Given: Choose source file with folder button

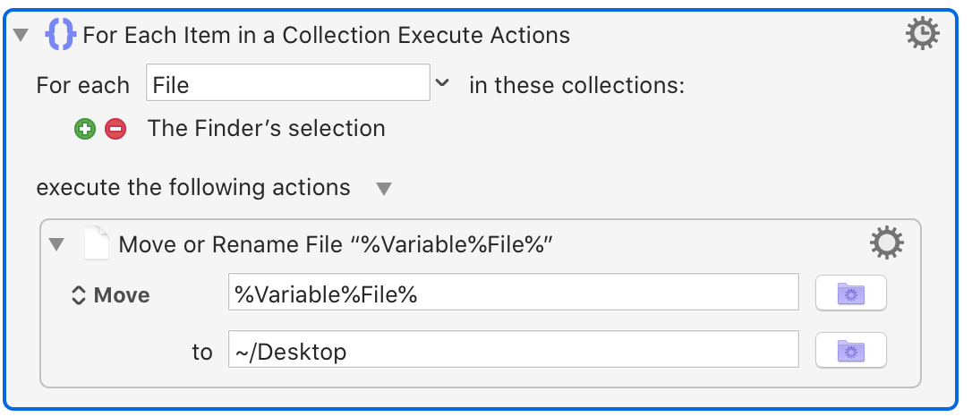Looking at the screenshot, I should tap(850, 293).
